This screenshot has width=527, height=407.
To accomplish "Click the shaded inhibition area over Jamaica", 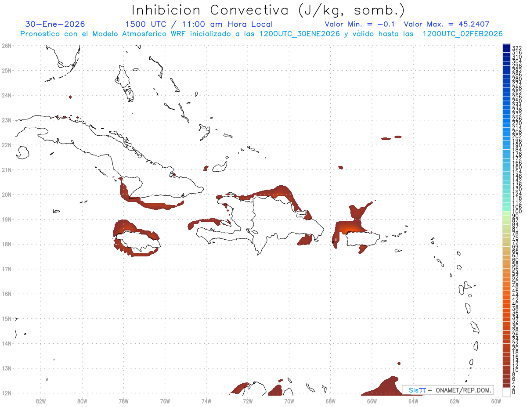I will click(125, 227).
